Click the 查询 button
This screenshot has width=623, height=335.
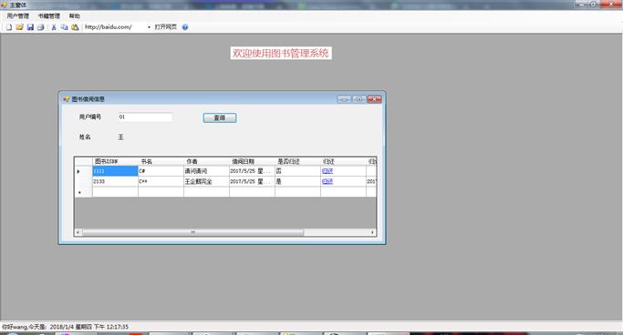point(220,117)
